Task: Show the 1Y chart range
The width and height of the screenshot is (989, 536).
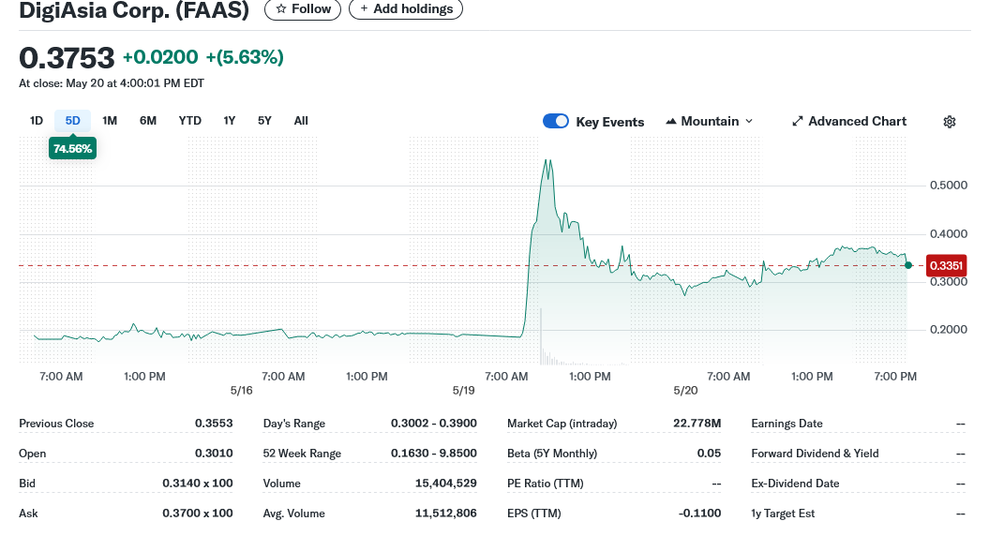Action: pos(229,121)
